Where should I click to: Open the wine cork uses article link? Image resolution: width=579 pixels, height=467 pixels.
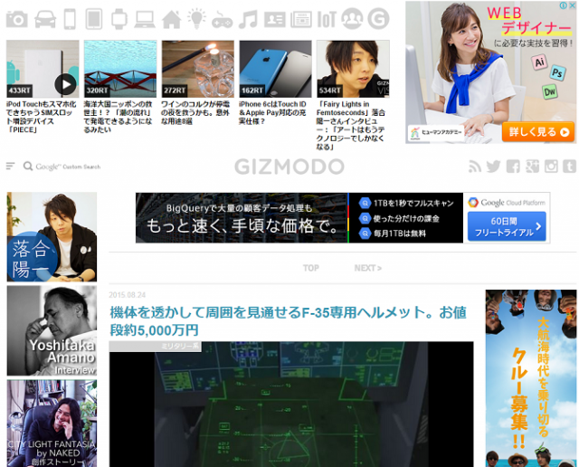coord(195,113)
